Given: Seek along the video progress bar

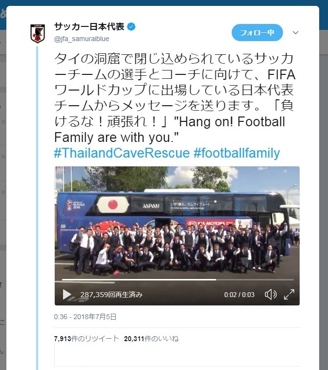Looking at the screenshot, I should (177, 279).
